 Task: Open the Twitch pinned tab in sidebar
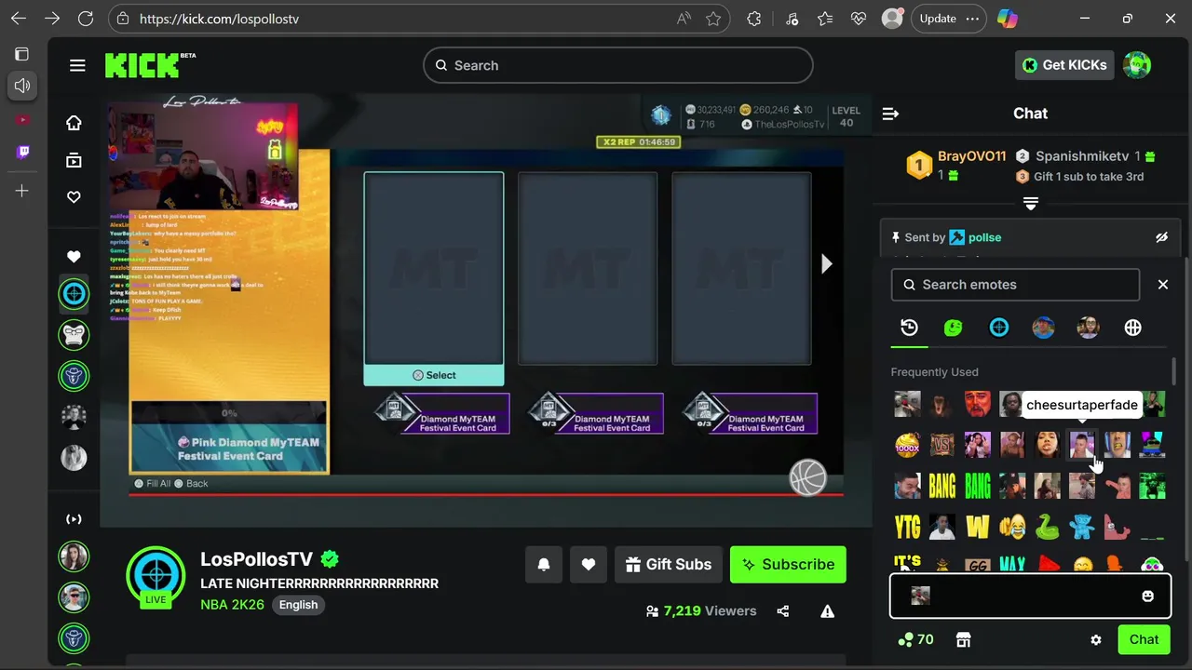[22, 153]
